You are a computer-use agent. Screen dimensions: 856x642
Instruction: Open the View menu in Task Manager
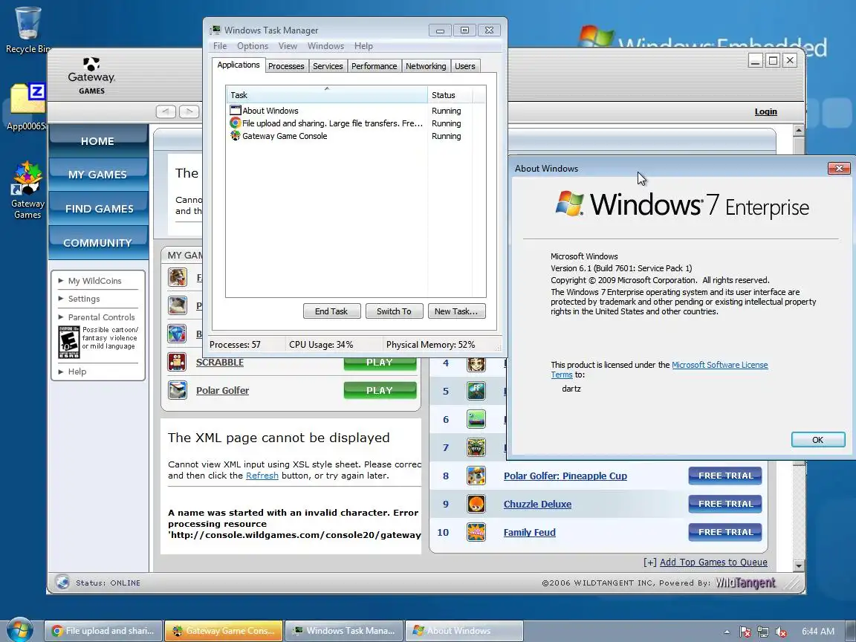coord(288,46)
